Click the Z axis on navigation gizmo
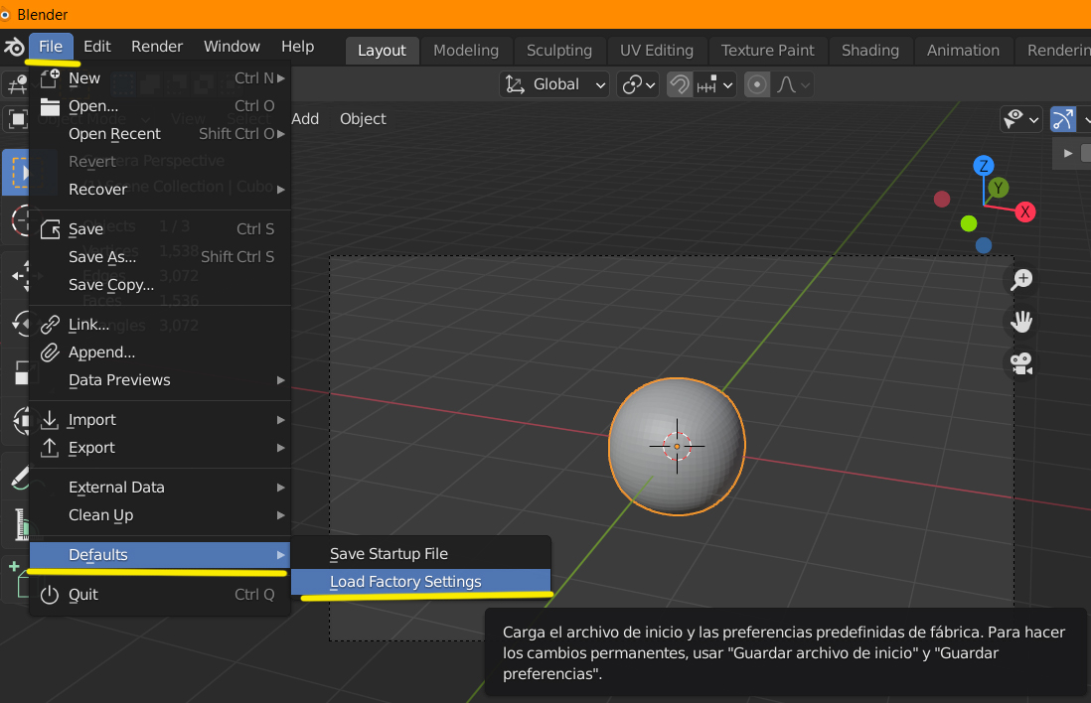 coord(983,166)
